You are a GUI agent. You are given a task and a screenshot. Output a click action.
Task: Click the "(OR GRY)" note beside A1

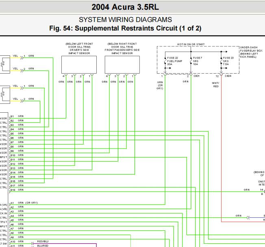click(32, 203)
